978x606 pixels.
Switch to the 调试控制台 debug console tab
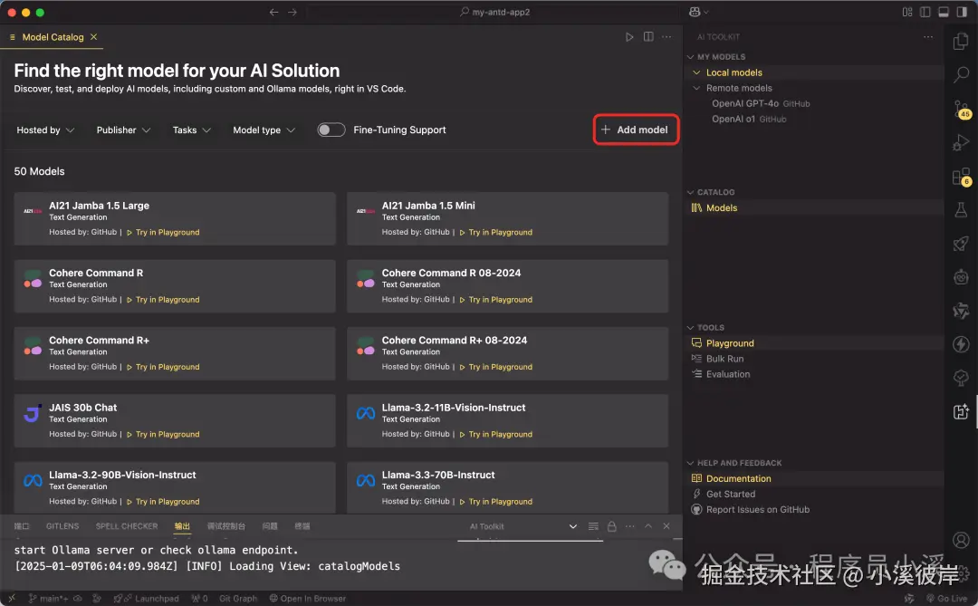(225, 526)
